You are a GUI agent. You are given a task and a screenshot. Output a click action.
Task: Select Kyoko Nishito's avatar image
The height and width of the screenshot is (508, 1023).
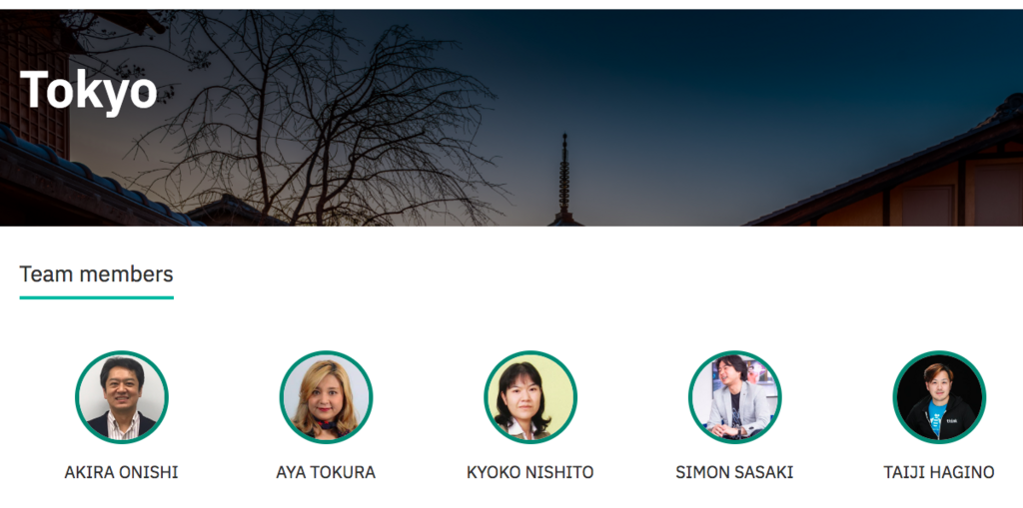[x=530, y=397]
